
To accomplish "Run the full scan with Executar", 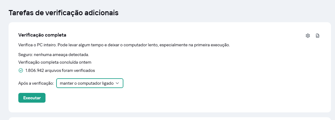I will pos(32,98).
